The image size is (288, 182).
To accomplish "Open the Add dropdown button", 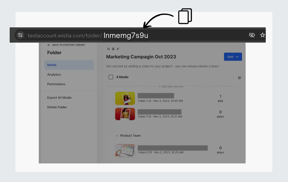I will click(233, 57).
